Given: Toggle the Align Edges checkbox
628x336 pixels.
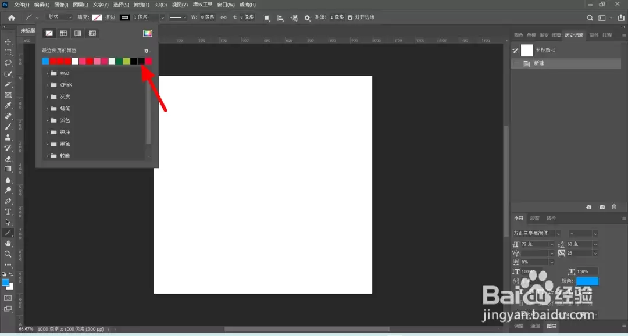Looking at the screenshot, I should point(350,17).
